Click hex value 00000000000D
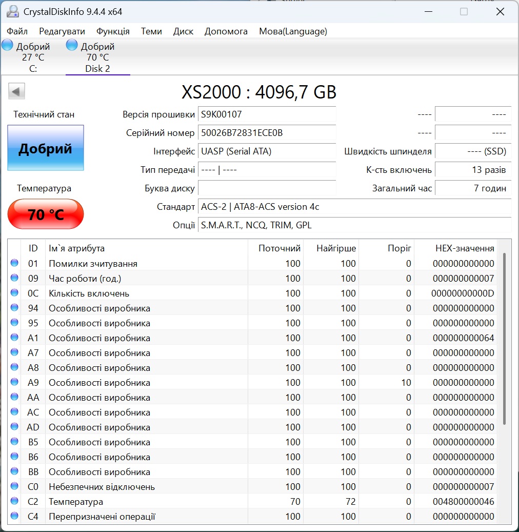The height and width of the screenshot is (532, 519). (463, 293)
